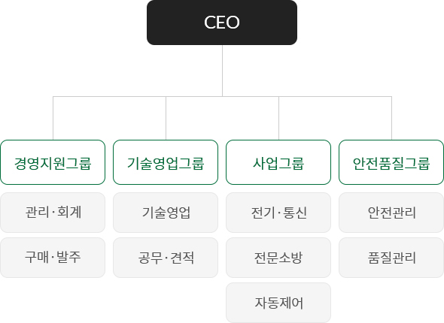Select the 기술영업그룹 group box
The width and height of the screenshot is (444, 323).
[166, 162]
